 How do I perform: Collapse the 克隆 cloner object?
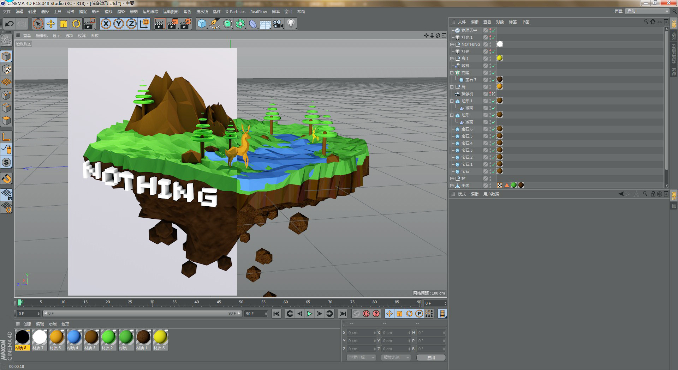point(452,73)
